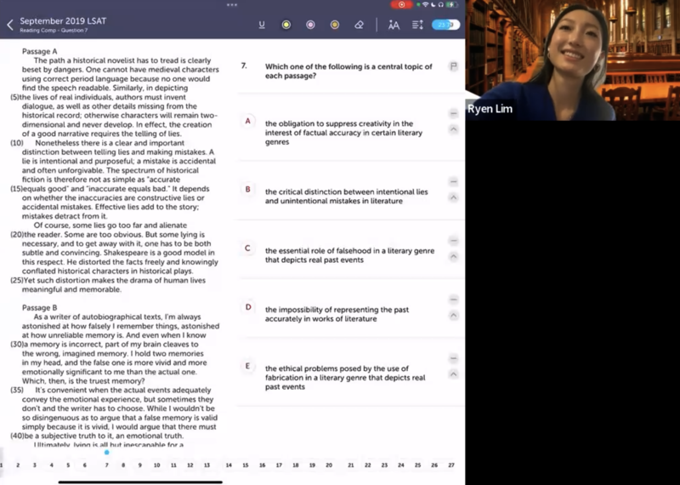Screen dimensions: 680x485
Task: Flag question 7 for review
Action: pos(453,66)
